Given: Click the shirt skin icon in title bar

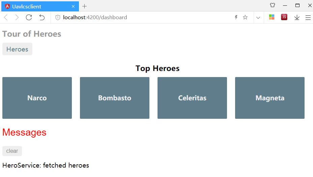Looking at the screenshot, I should (273, 5).
